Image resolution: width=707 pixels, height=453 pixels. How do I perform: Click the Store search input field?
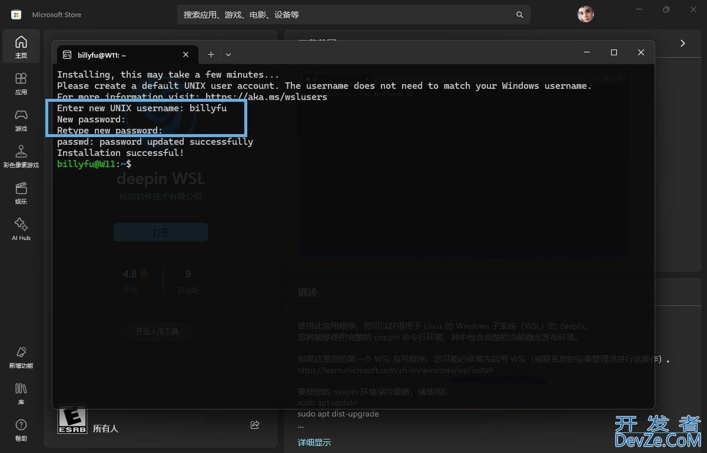tap(353, 15)
